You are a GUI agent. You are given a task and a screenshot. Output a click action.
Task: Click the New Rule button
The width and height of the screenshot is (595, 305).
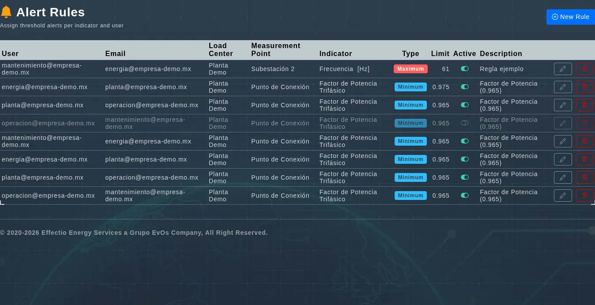pos(570,17)
